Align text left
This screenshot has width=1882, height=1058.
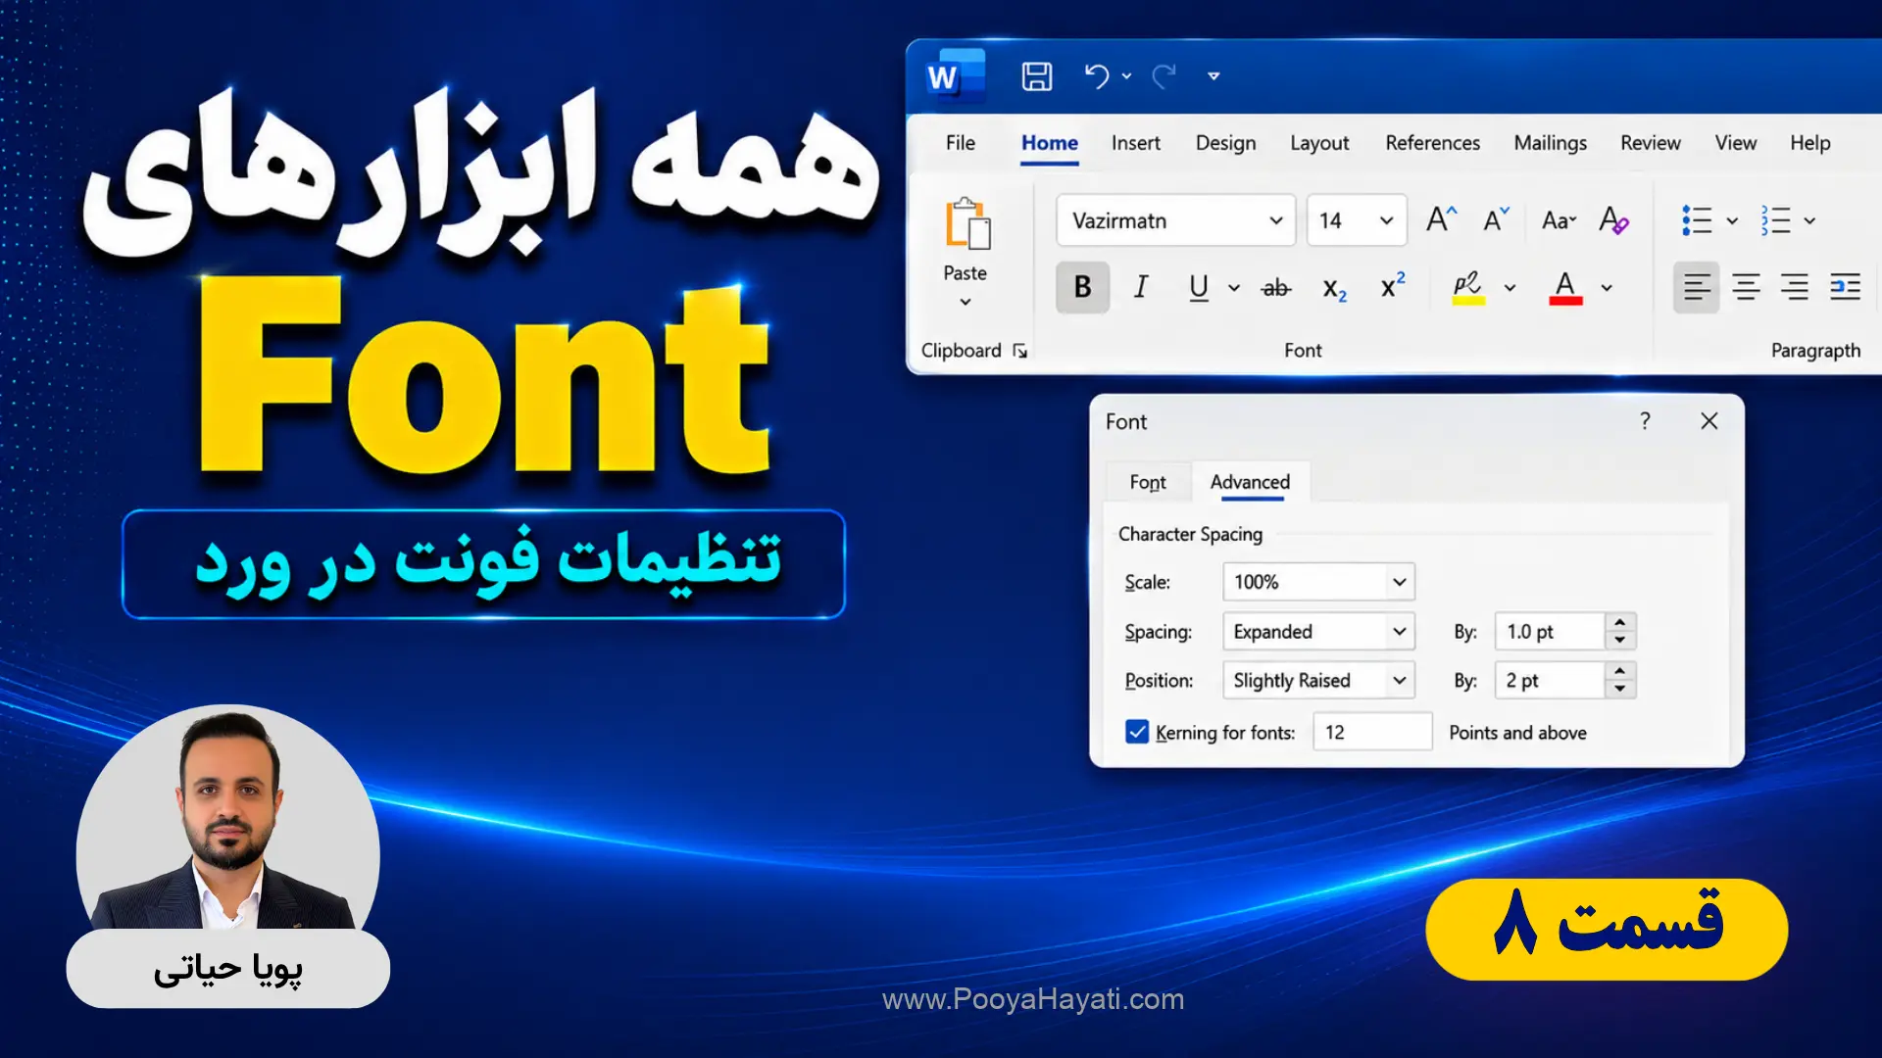coord(1697,287)
